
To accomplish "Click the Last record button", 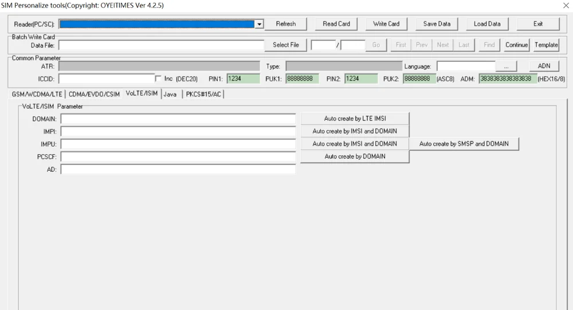I will point(464,45).
